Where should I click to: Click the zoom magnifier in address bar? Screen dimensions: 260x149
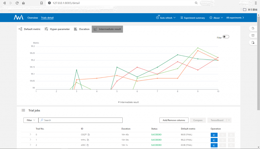(x=196, y=3)
